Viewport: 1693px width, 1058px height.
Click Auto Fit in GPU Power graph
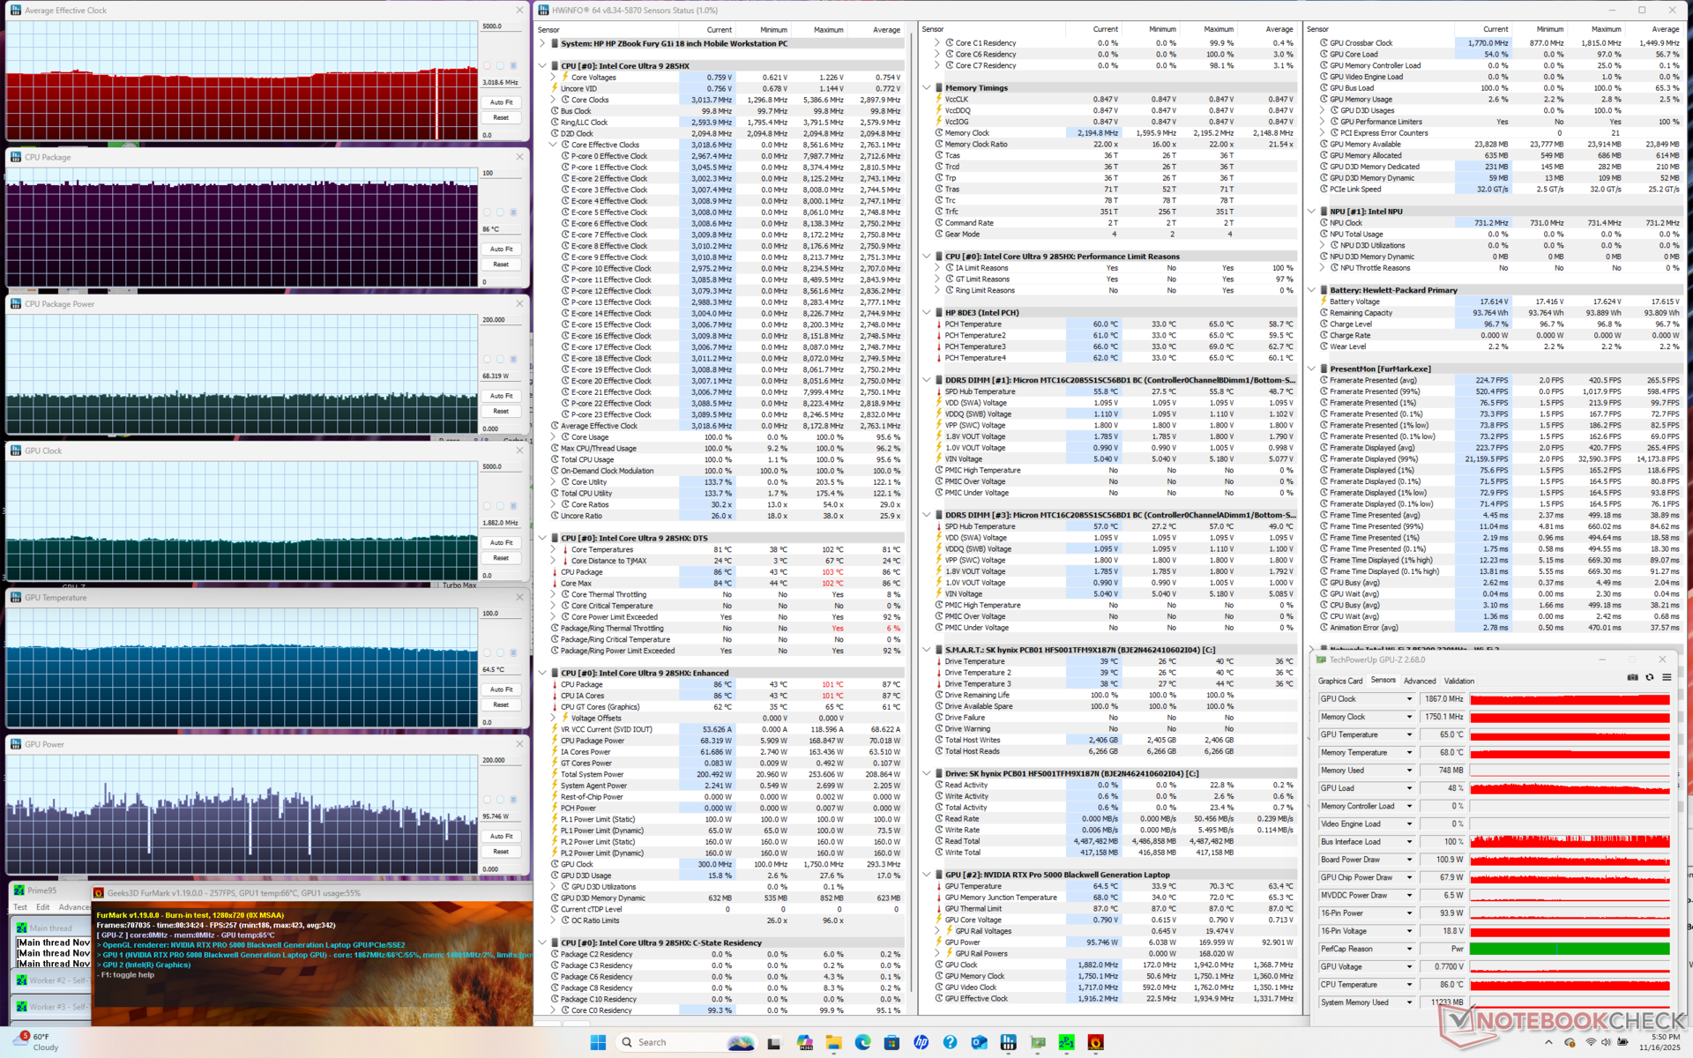click(502, 836)
